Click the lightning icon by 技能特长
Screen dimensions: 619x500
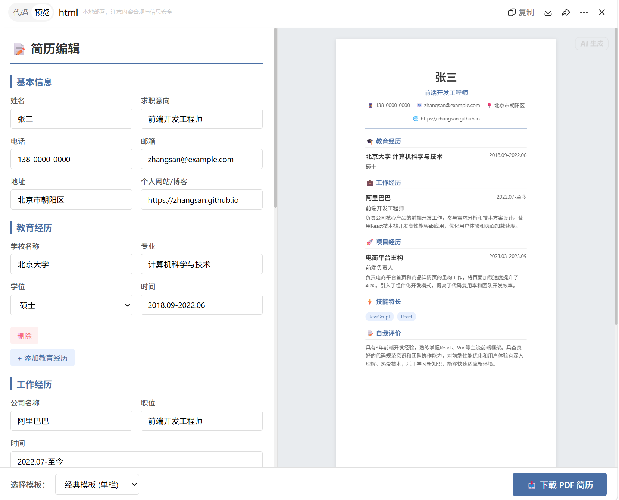[x=369, y=302]
